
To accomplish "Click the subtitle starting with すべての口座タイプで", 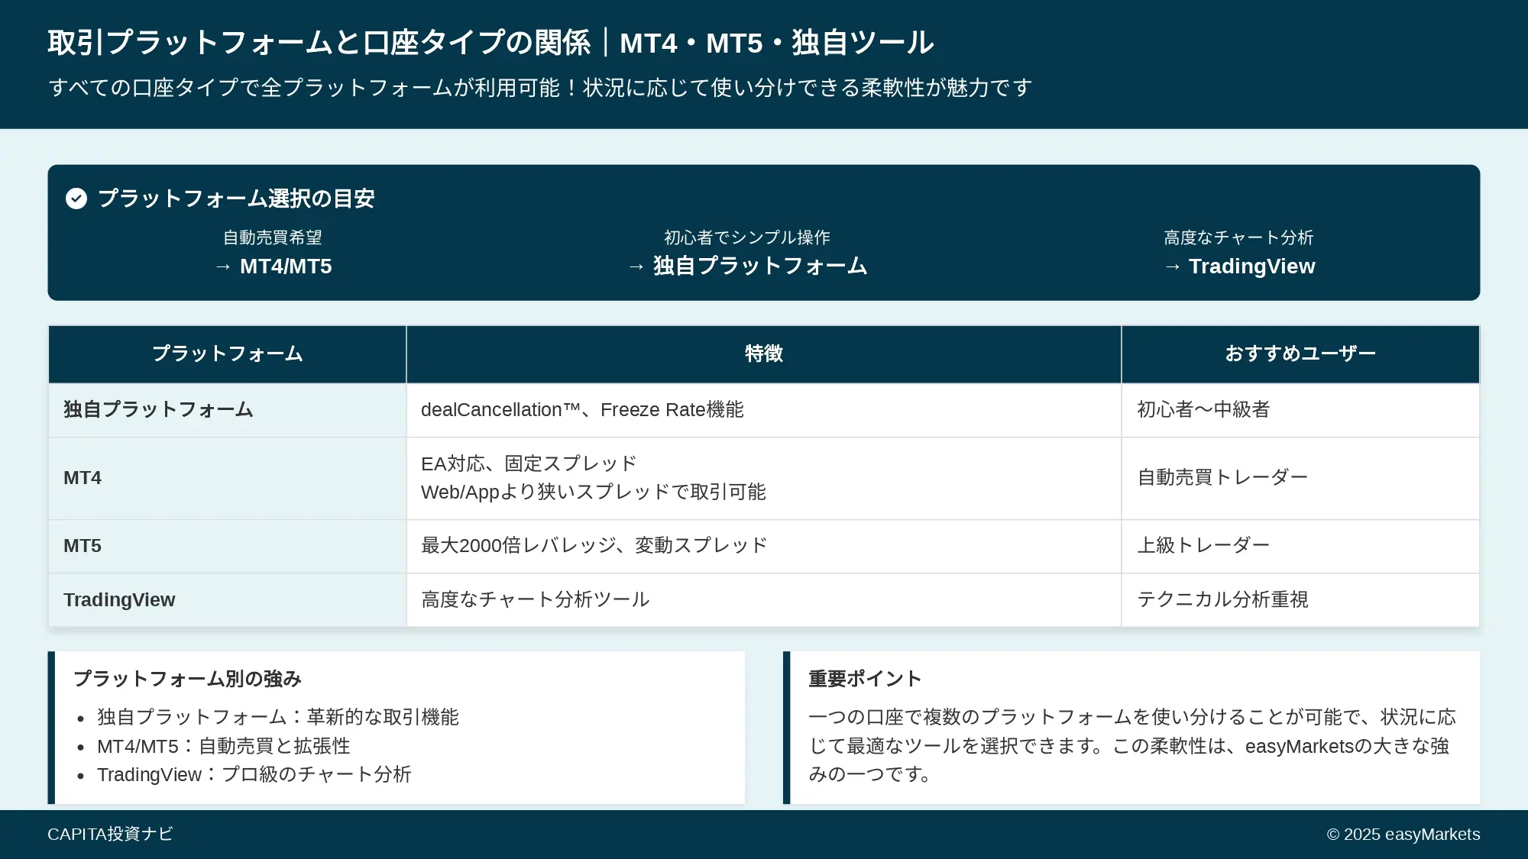I will point(540,88).
